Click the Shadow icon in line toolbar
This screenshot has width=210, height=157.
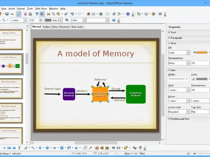[x=114, y=20]
